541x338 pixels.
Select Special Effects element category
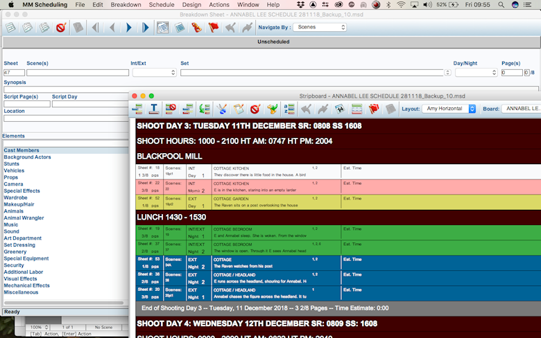[x=22, y=191]
